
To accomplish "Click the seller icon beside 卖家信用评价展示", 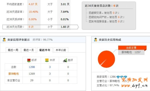I will 4,40.
